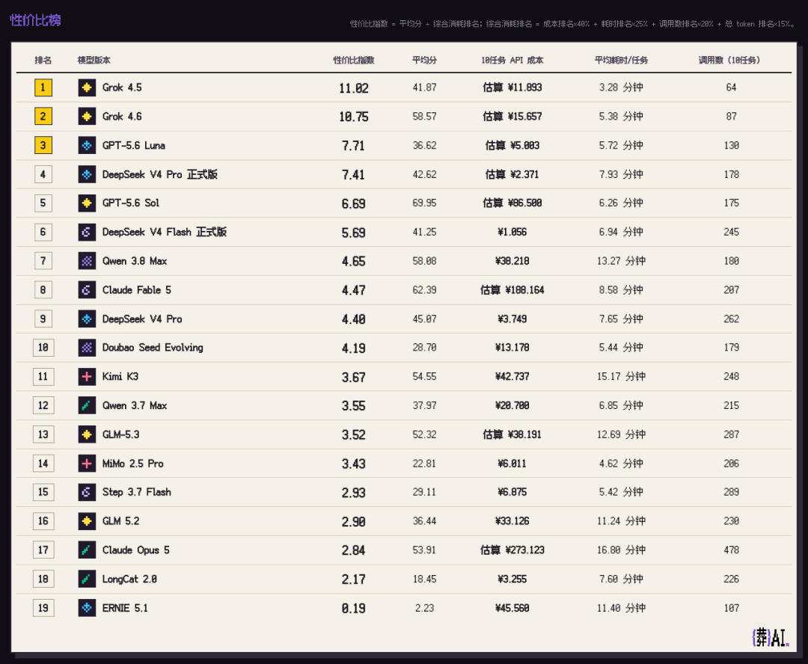This screenshot has height=664, width=808.
Task: Click the 平均分 column header
Action: 424,61
